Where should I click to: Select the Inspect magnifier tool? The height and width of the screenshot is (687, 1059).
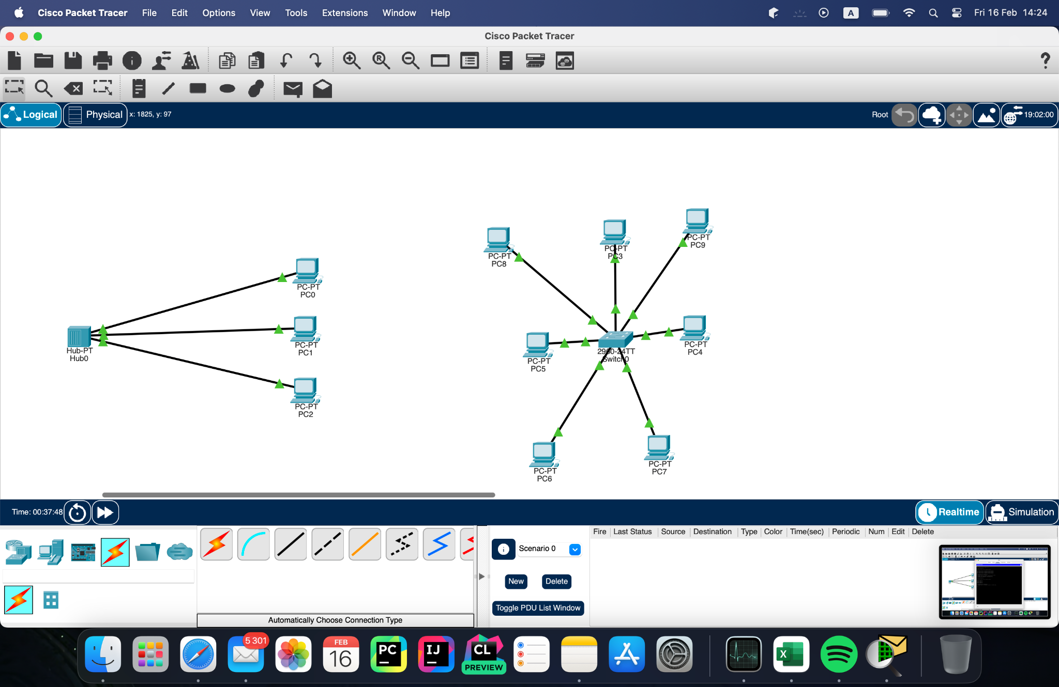click(43, 88)
